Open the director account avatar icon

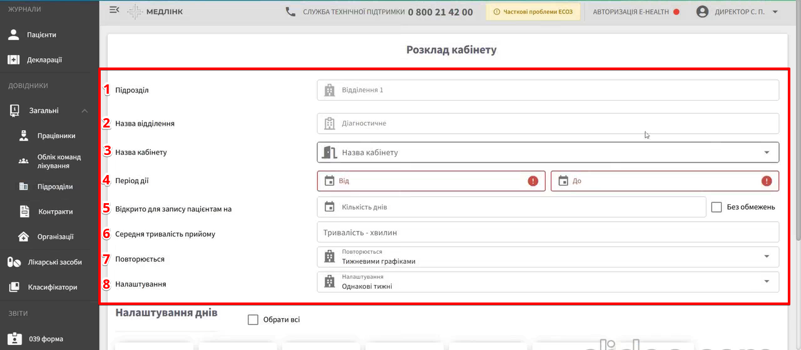tap(702, 11)
